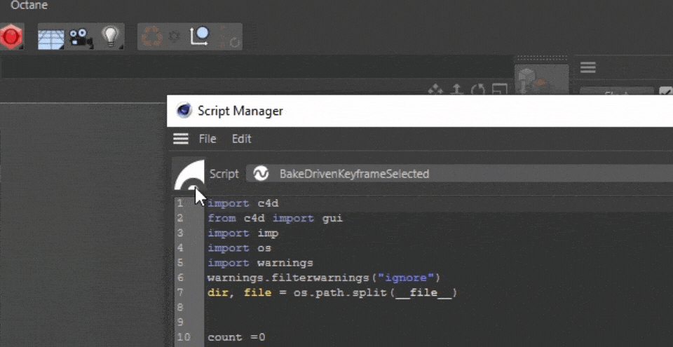The image size is (673, 347).
Task: Click the red Octane record icon
Action: [11, 36]
